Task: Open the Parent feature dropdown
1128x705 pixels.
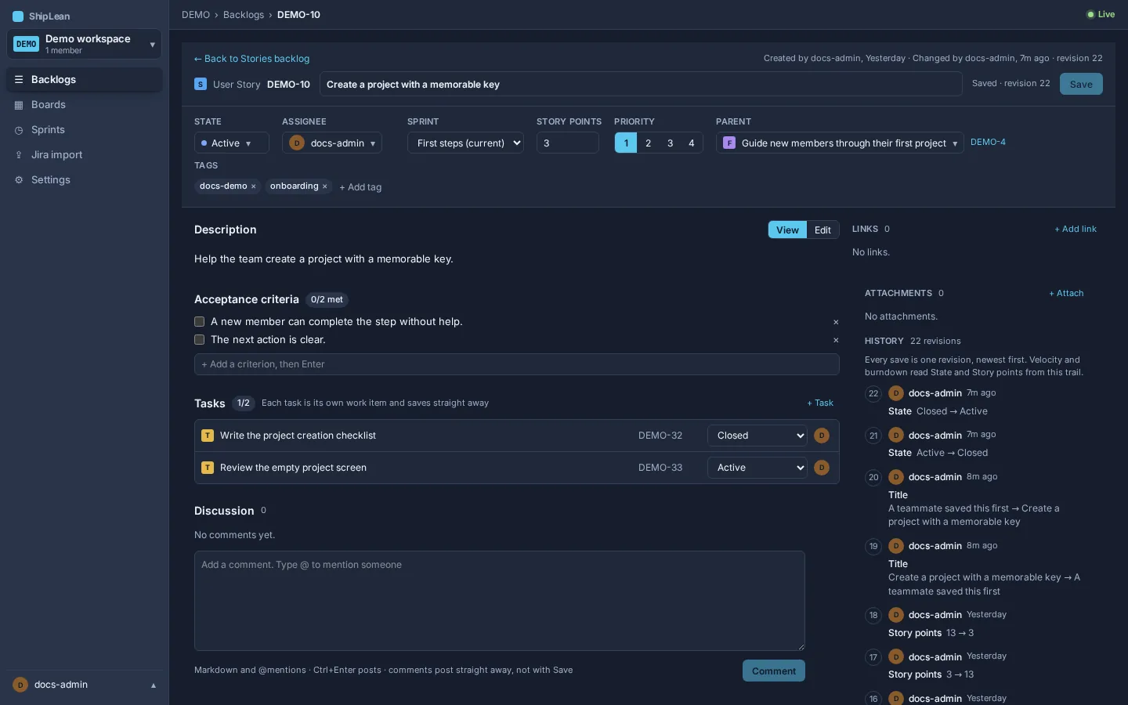Action: pos(840,143)
